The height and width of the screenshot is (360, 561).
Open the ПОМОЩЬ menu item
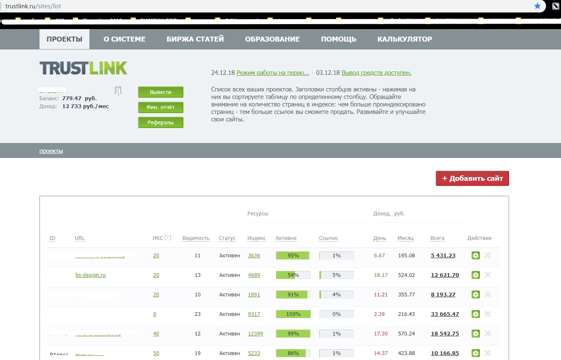click(339, 39)
